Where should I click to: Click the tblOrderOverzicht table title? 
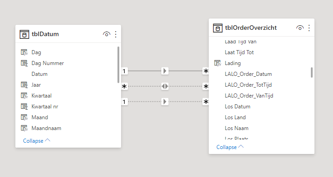pyautogui.click(x=251, y=28)
